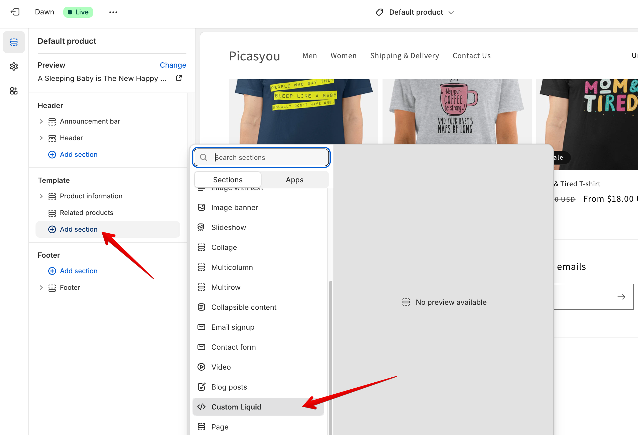Expand the Announcement bar chevron
Image resolution: width=638 pixels, height=435 pixels.
(41, 121)
